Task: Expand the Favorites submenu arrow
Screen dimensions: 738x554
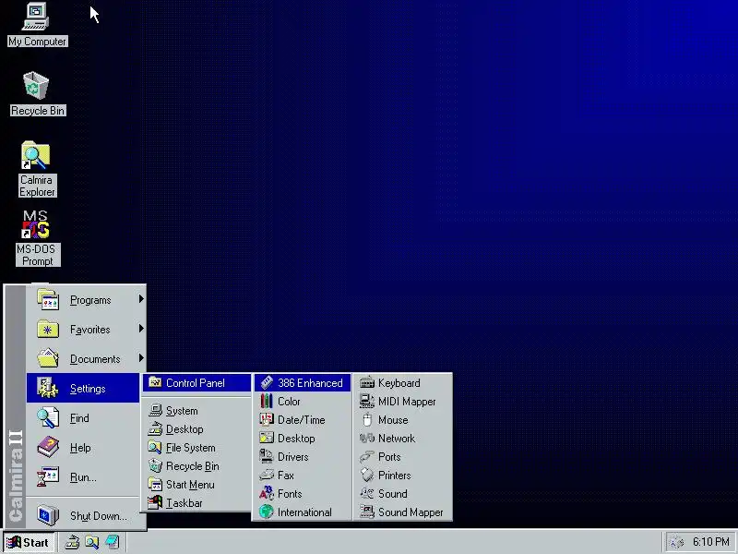Action: 141,329
